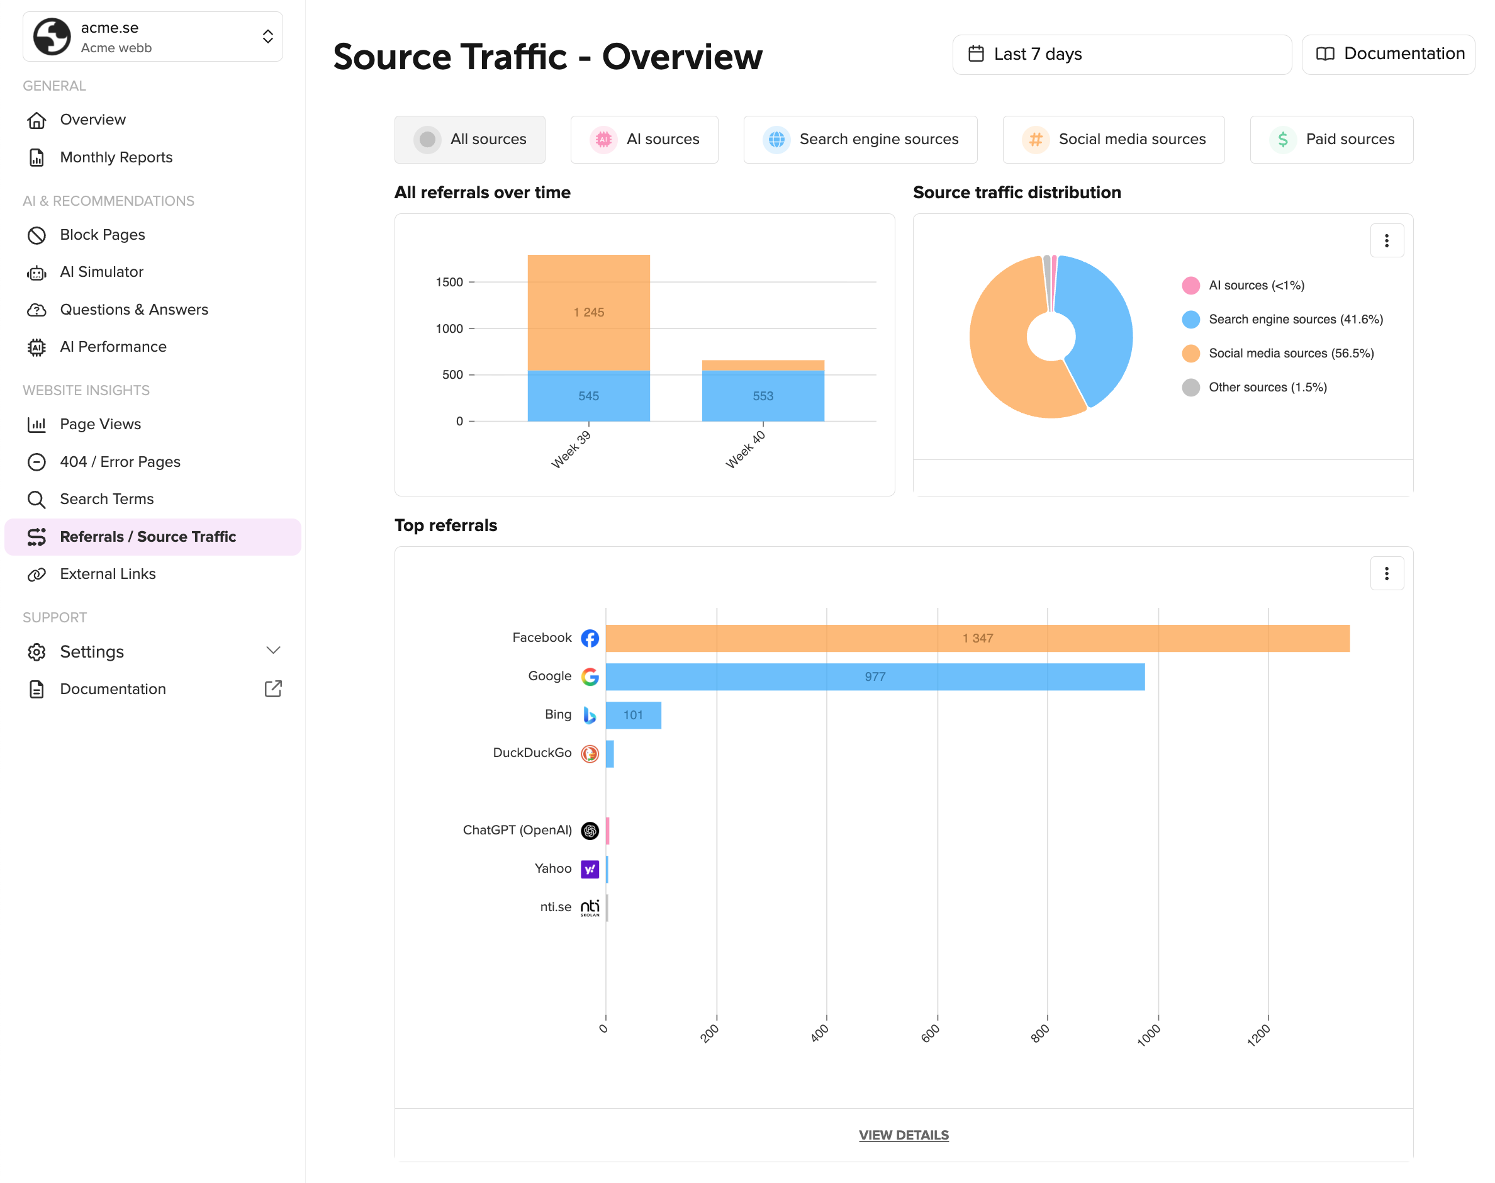Click the Social media sources orange legend swatch
Screen dimensions: 1495x1183
coord(1190,353)
